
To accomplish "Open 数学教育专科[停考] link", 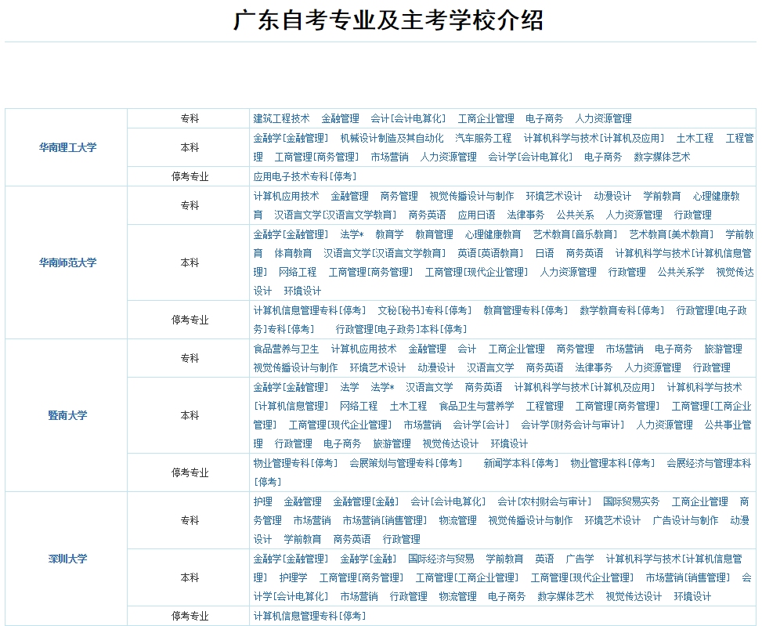I will (622, 310).
